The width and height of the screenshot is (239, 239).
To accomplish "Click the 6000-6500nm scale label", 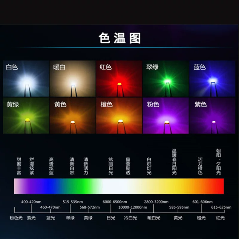I will [x=115, y=202].
